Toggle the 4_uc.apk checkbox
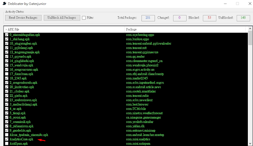253x146 pixels. pos(7,109)
